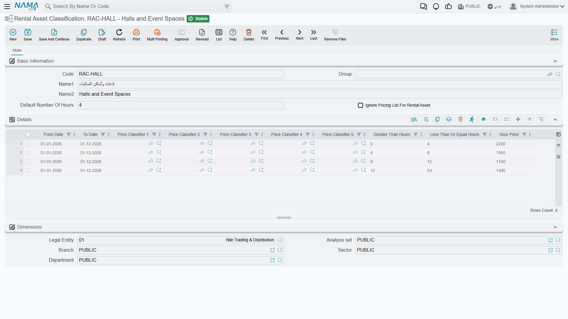This screenshot has height=319, width=568.
Task: Open search filter options in the search bar
Action: pos(227,6)
